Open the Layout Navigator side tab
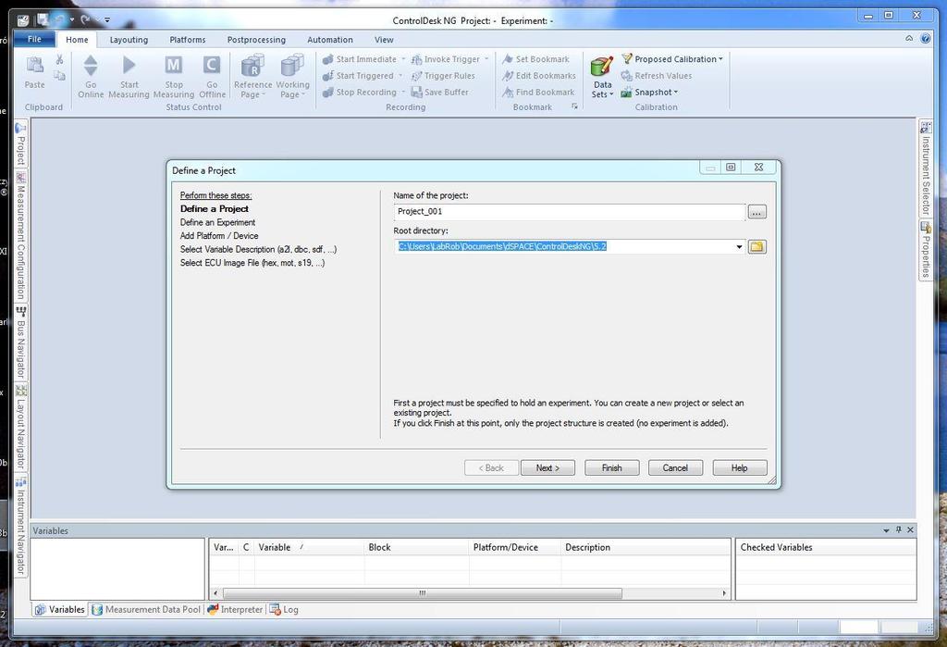This screenshot has width=947, height=647. 20,427
